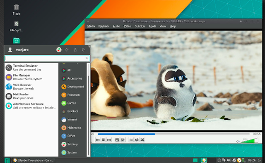Open VLC window menu arrow in title bar
This screenshot has width=265, height=163.
88,21
